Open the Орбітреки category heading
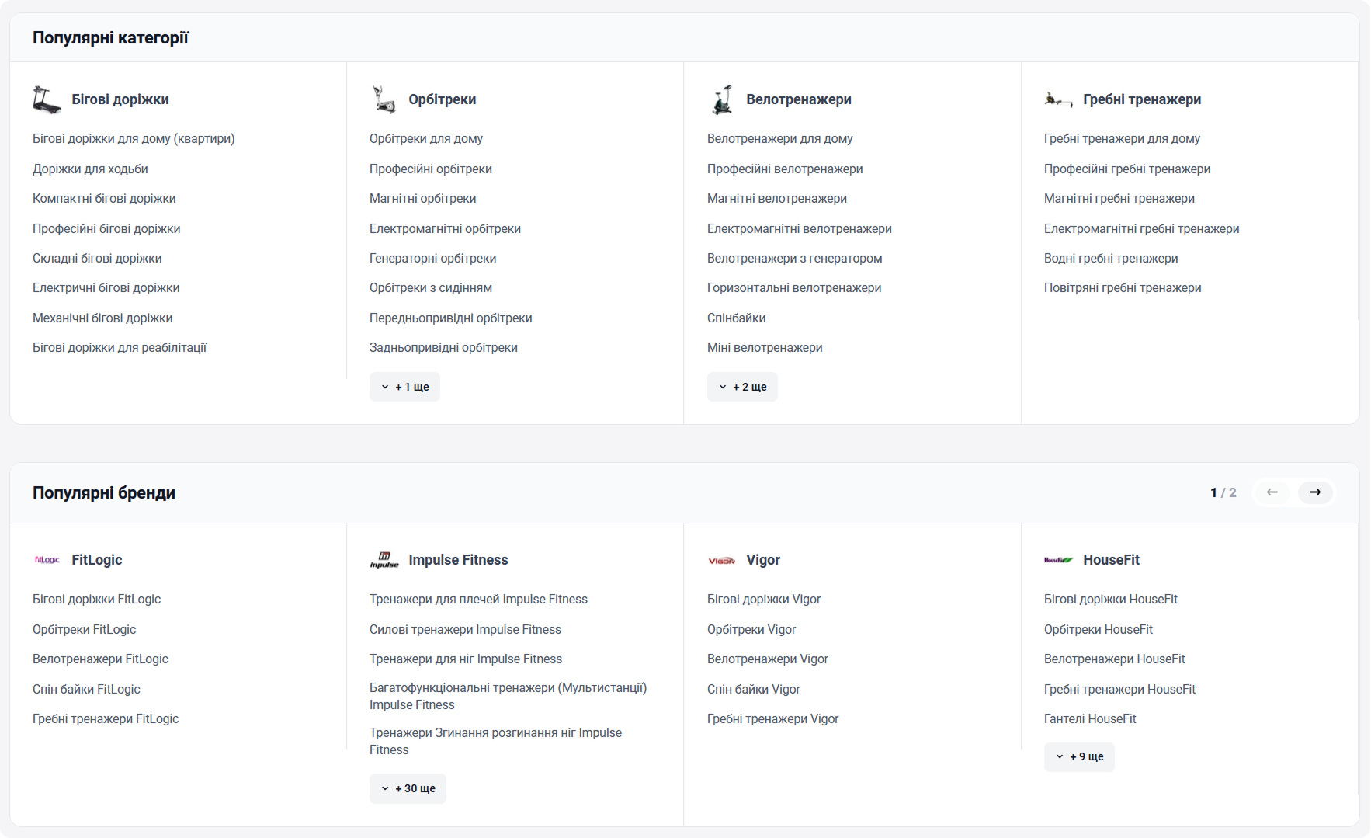The image size is (1371, 838). point(443,99)
